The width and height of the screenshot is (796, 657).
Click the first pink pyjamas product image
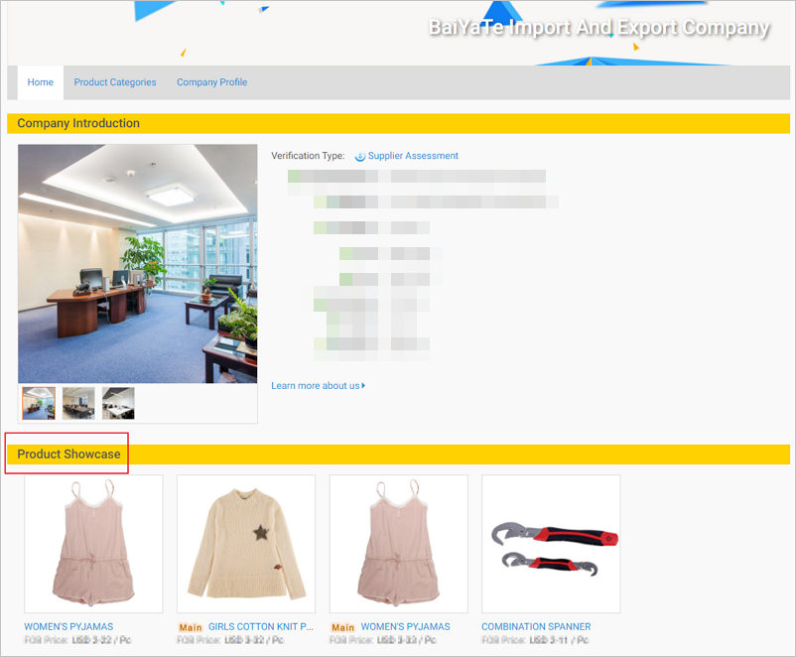pos(93,544)
